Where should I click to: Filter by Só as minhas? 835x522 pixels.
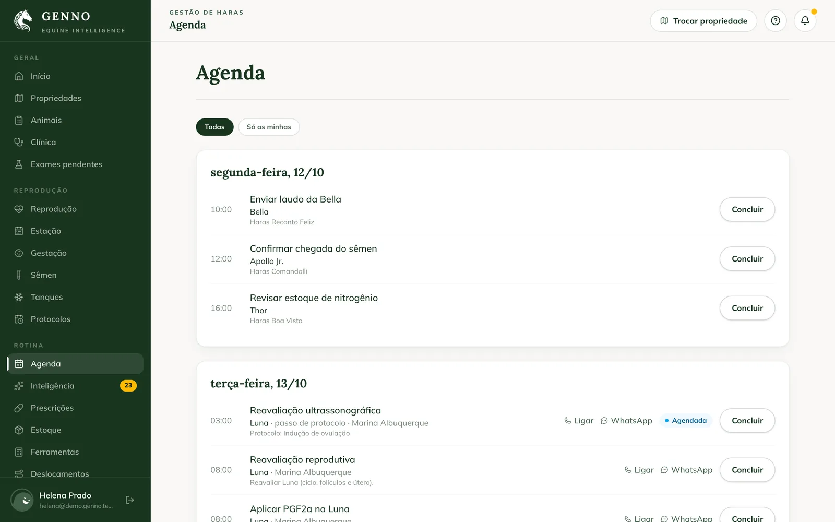point(269,127)
